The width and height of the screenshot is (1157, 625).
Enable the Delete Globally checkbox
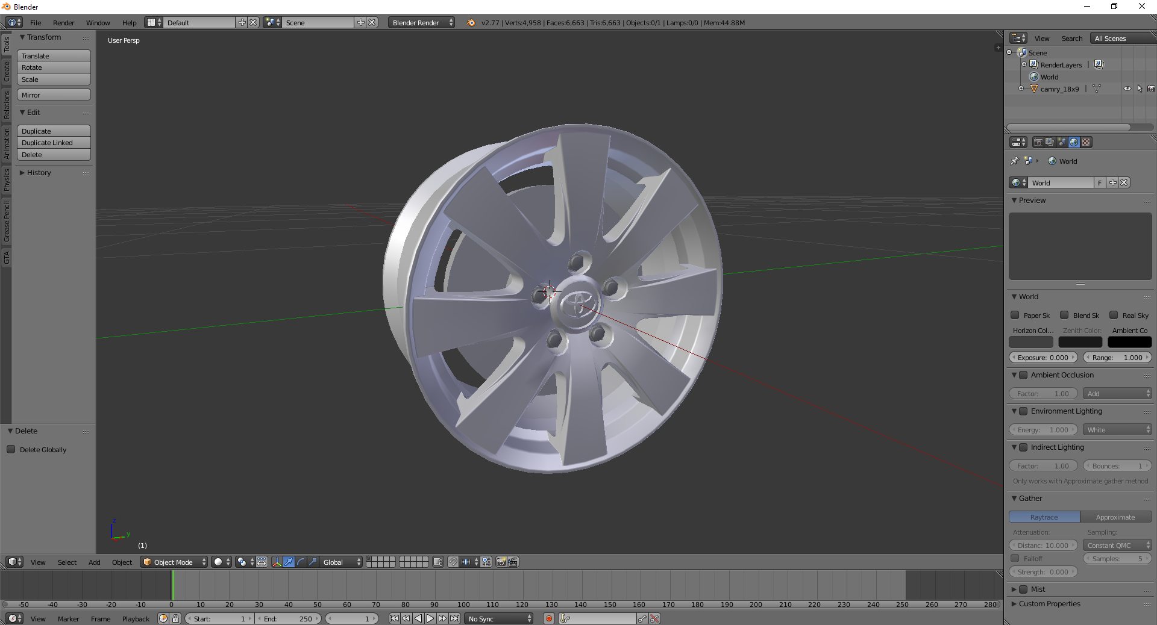tap(11, 449)
